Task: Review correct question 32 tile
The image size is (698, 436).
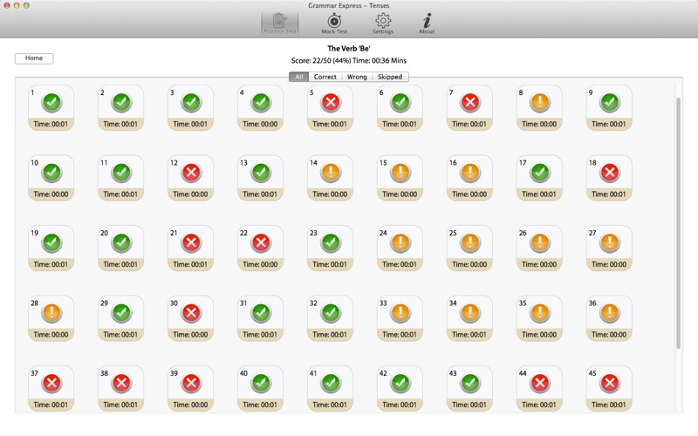Action: coord(331,312)
